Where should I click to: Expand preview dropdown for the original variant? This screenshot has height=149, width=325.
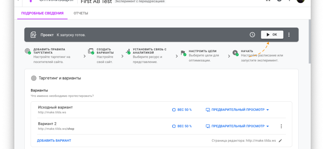[x=267, y=110]
